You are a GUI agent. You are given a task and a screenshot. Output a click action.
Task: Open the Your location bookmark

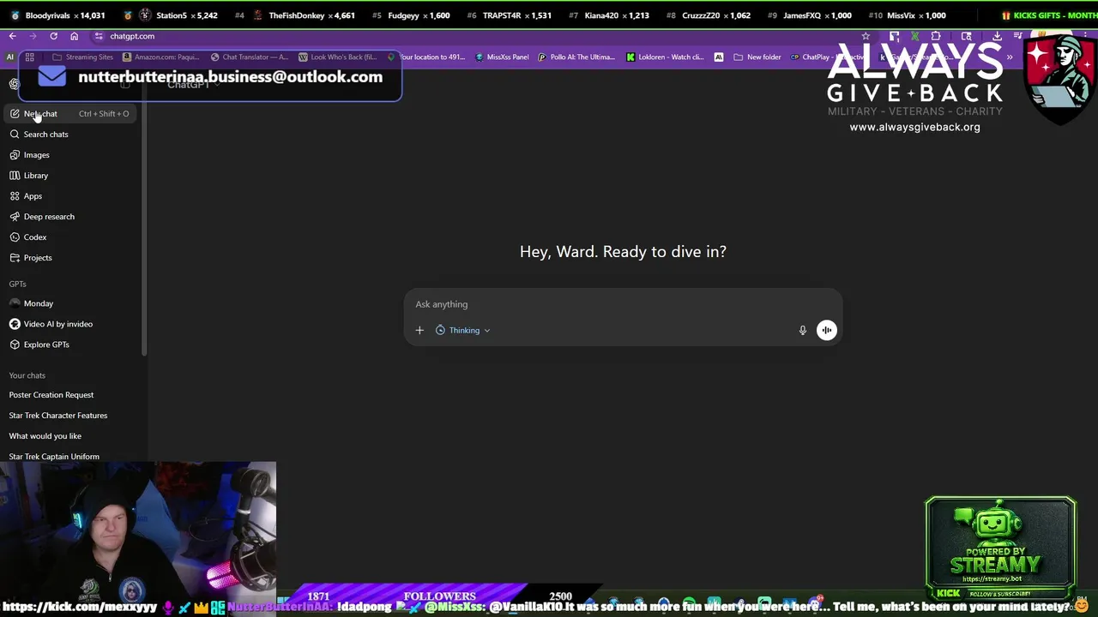[x=426, y=57]
